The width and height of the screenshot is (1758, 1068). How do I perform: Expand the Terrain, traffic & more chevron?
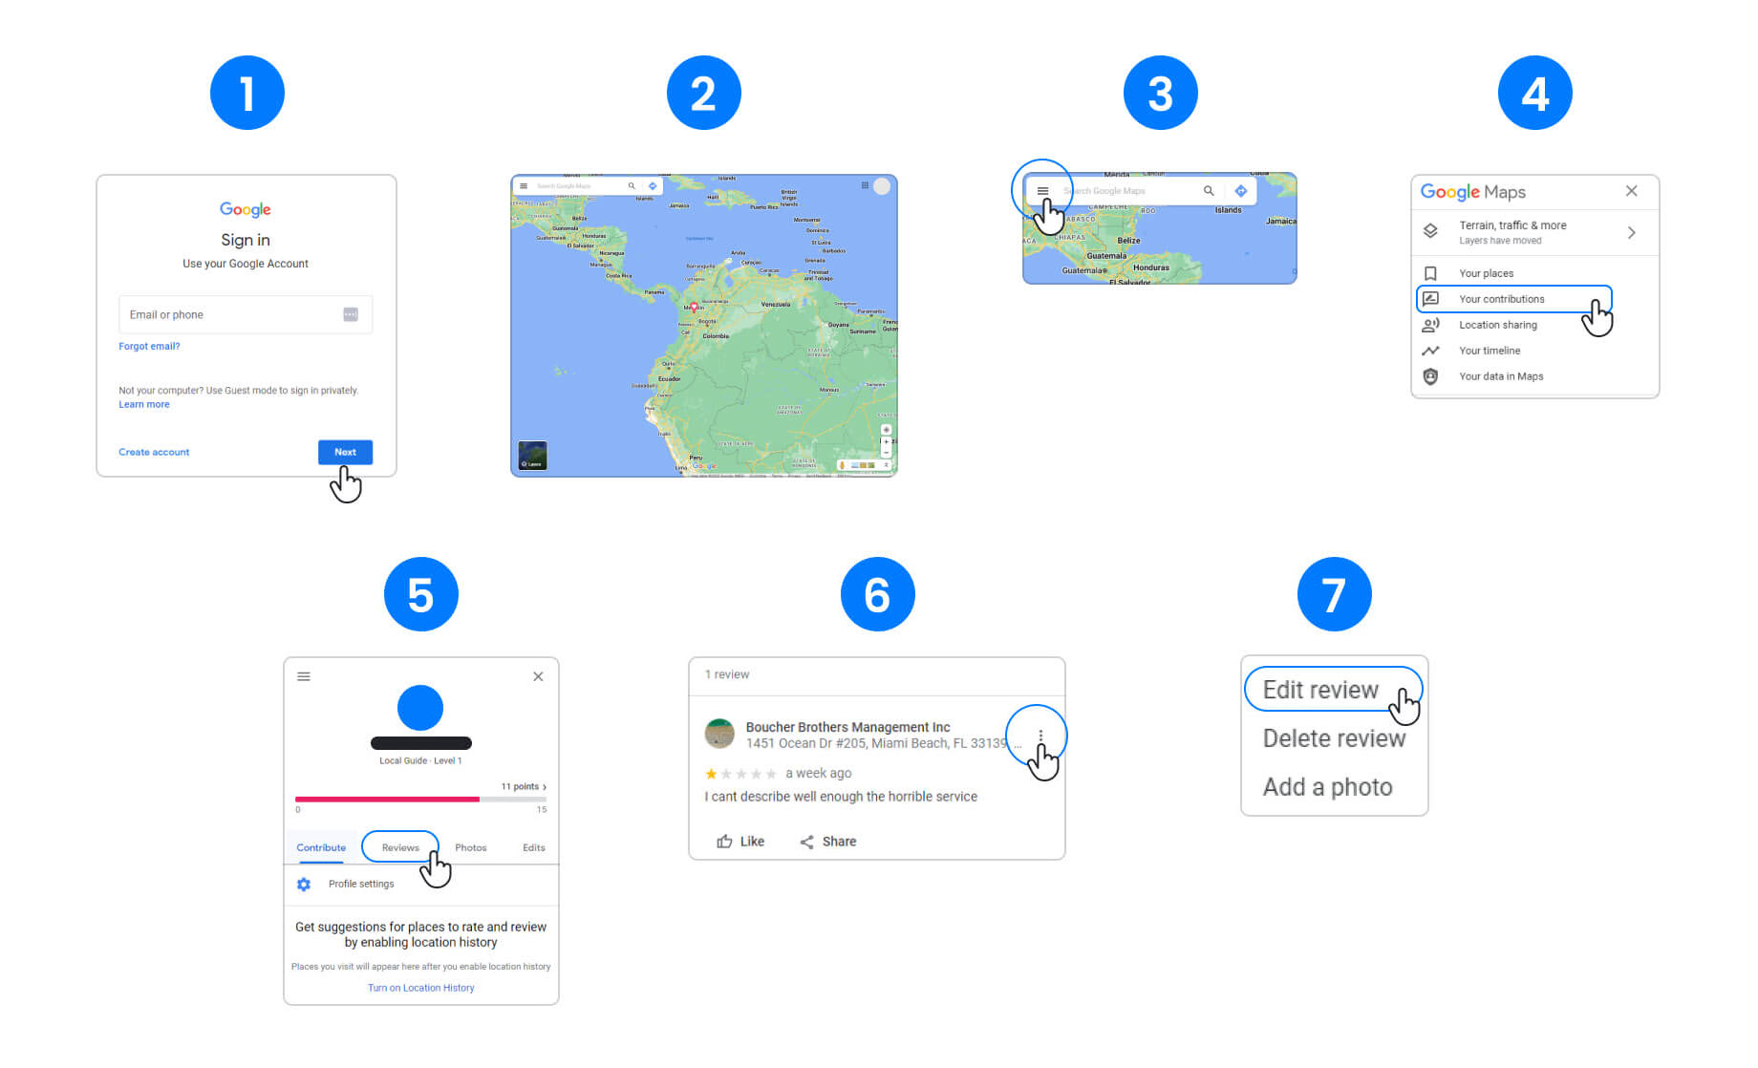pos(1631,232)
